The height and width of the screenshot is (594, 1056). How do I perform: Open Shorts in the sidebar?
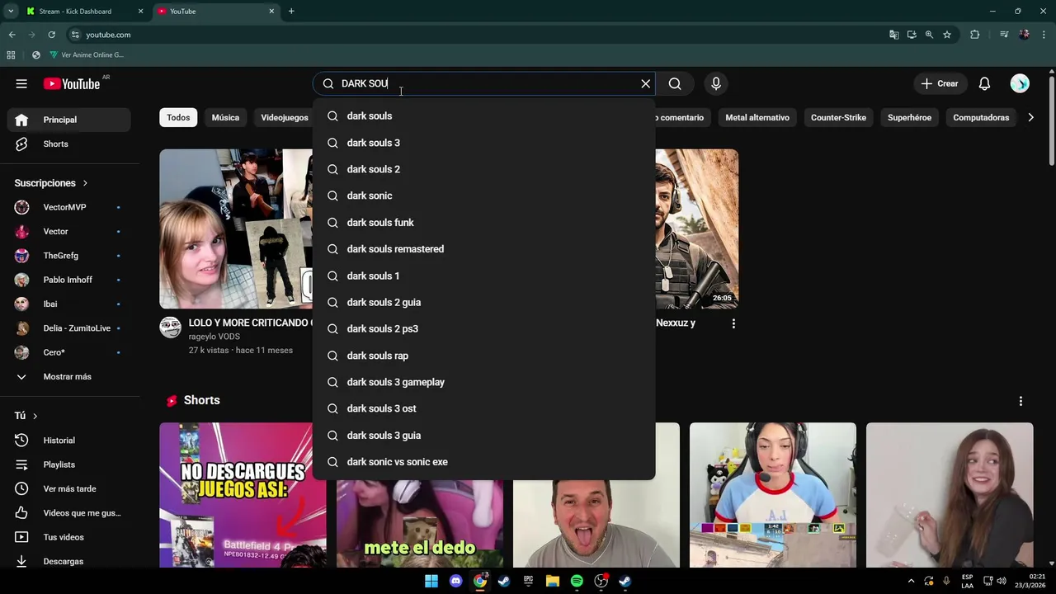(x=69, y=144)
